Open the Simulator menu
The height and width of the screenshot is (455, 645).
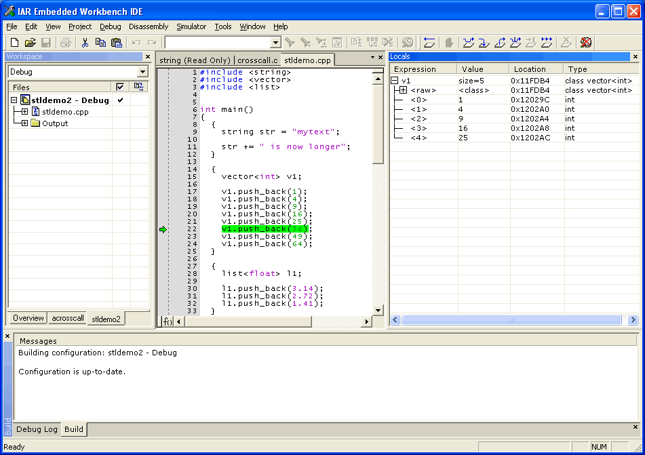pos(191,26)
